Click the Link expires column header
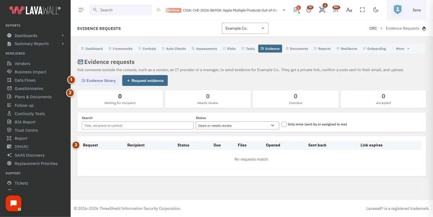 tap(372, 145)
